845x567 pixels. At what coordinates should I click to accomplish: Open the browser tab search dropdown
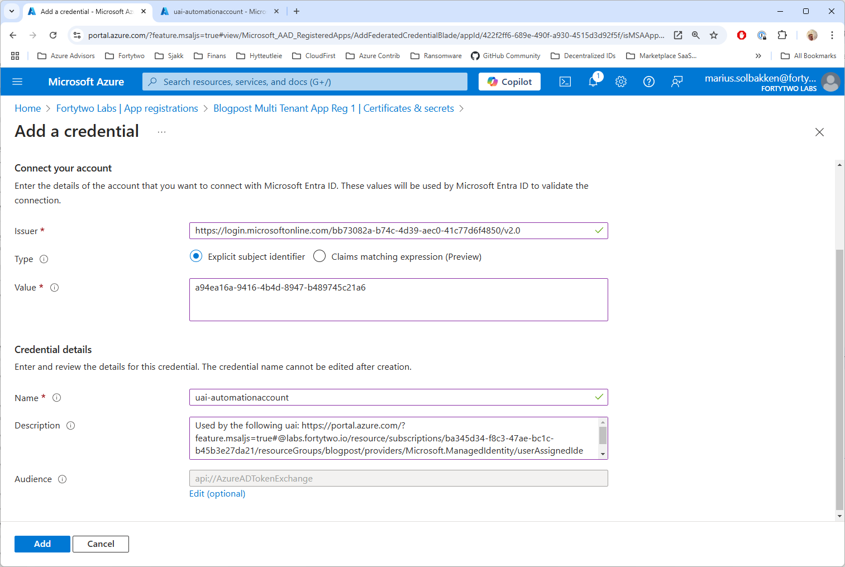(12, 11)
